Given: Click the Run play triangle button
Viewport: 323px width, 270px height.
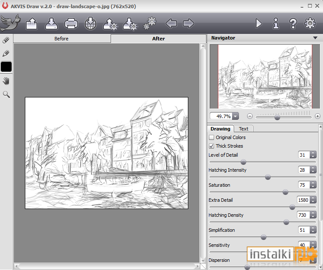Looking at the screenshot, I should click(x=259, y=23).
